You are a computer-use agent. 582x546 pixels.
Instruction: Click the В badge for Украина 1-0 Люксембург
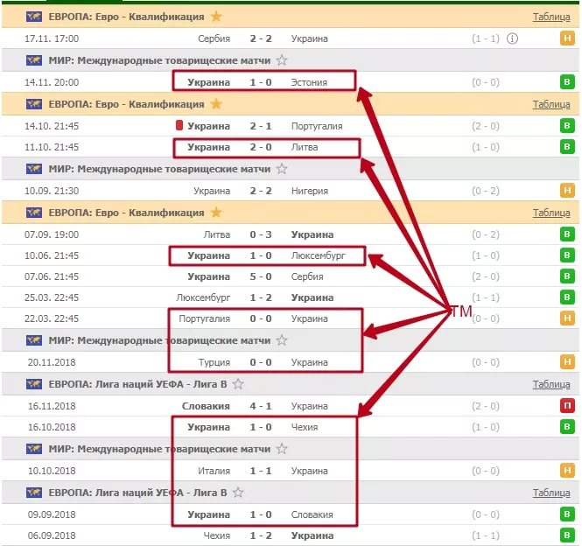(567, 255)
